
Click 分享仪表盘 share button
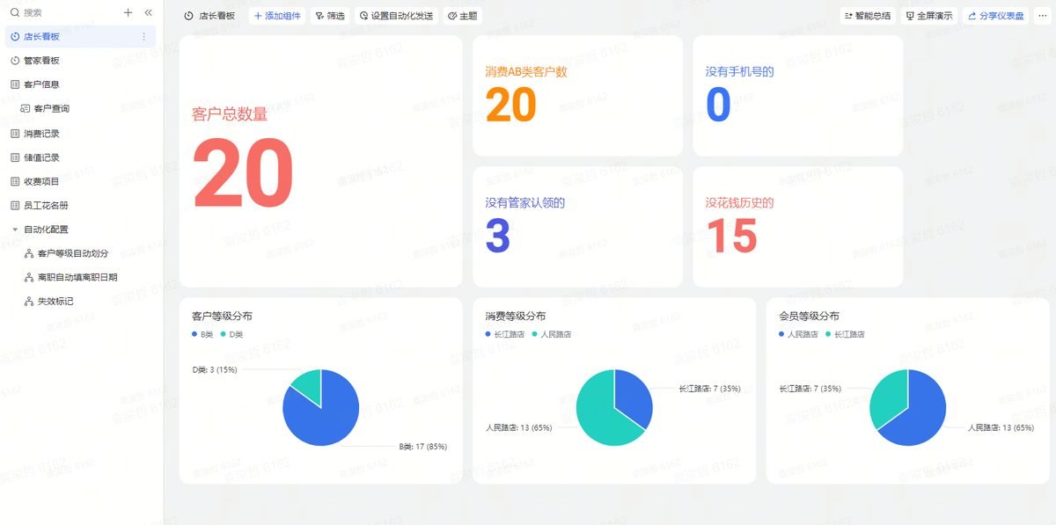(x=995, y=16)
